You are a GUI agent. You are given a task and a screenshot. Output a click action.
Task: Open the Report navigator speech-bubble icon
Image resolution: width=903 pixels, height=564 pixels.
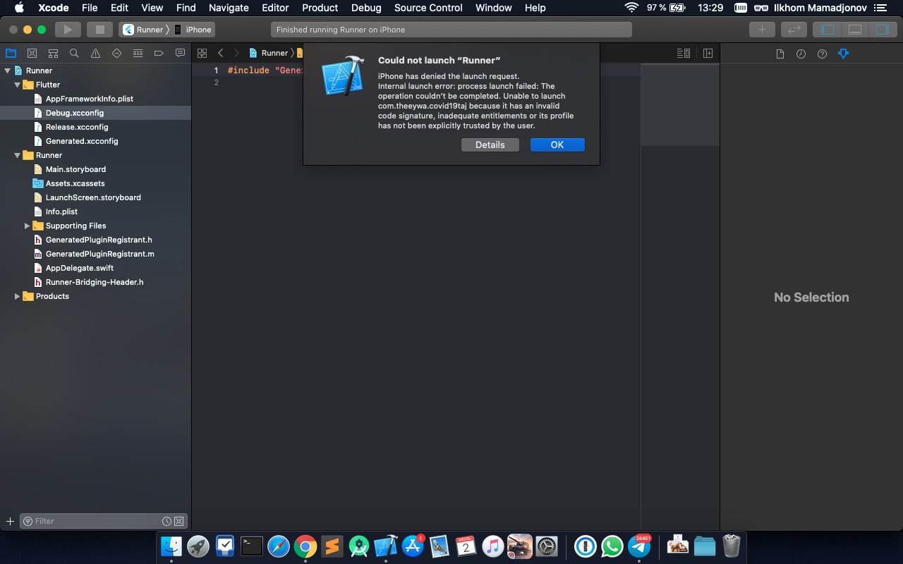pyautogui.click(x=180, y=53)
